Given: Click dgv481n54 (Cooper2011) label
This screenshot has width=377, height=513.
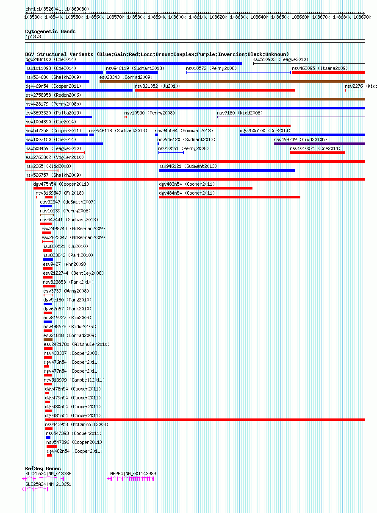Looking at the screenshot, I should (x=73, y=415).
